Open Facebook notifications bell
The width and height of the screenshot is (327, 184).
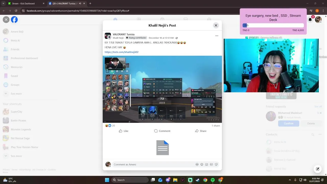[x=310, y=20]
